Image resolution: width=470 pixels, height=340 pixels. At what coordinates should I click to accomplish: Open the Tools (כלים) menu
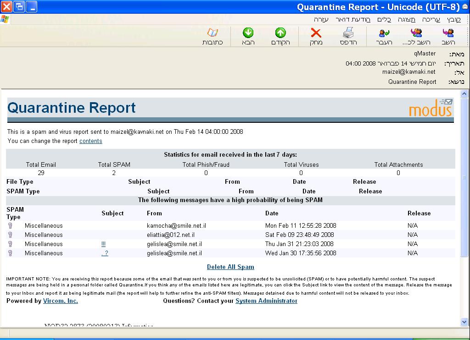tap(384, 19)
